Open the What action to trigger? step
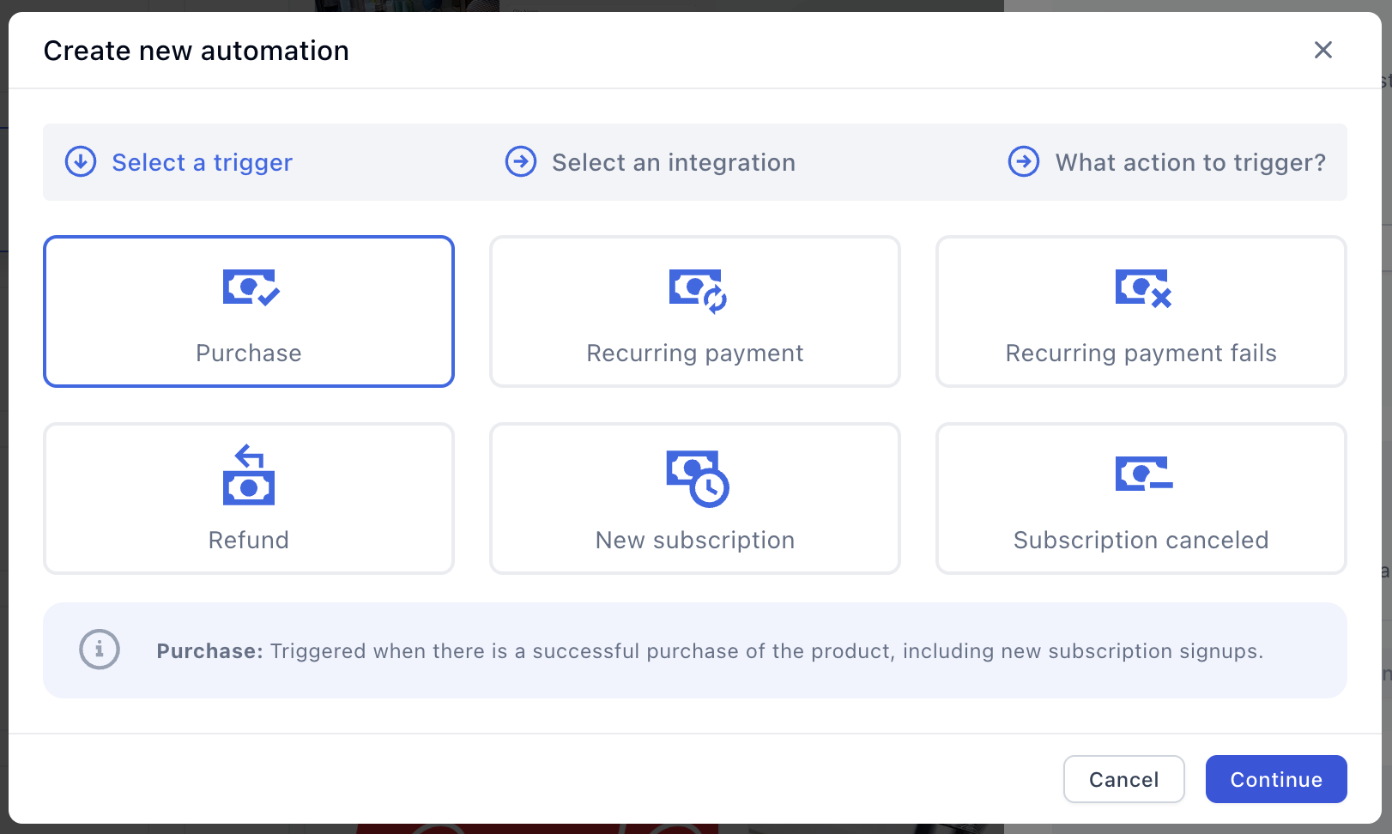The height and width of the screenshot is (834, 1392). [x=1189, y=162]
